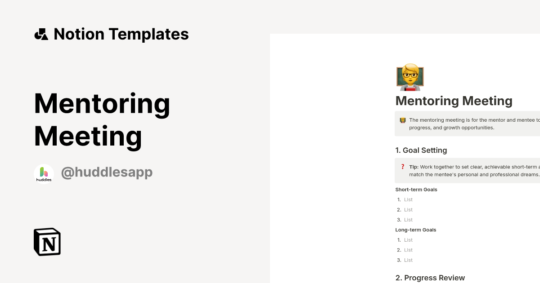Screen dimensions: 540x283
Task: Click the 1. Goal Setting heading
Action: coord(421,150)
